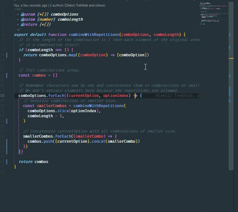Click 'comboLength - 1' argument
Viewport: 238px width, 212px height.
[x=45, y=116]
